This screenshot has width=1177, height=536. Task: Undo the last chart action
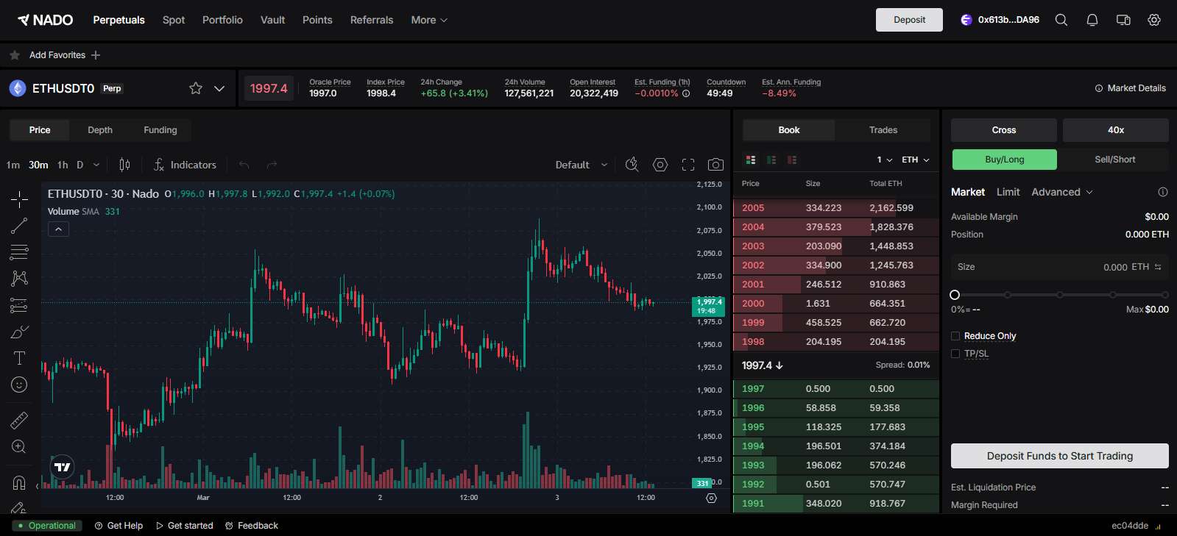click(x=244, y=165)
